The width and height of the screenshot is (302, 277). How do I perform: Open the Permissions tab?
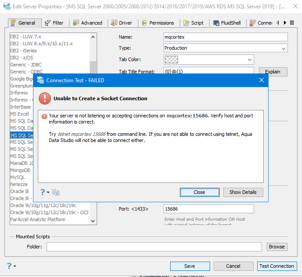click(x=158, y=23)
